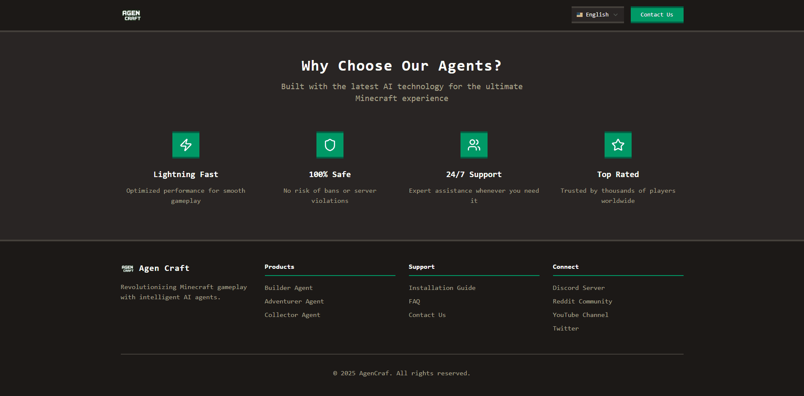Visit the Discord Server link
Image resolution: width=804 pixels, height=396 pixels.
tap(579, 288)
